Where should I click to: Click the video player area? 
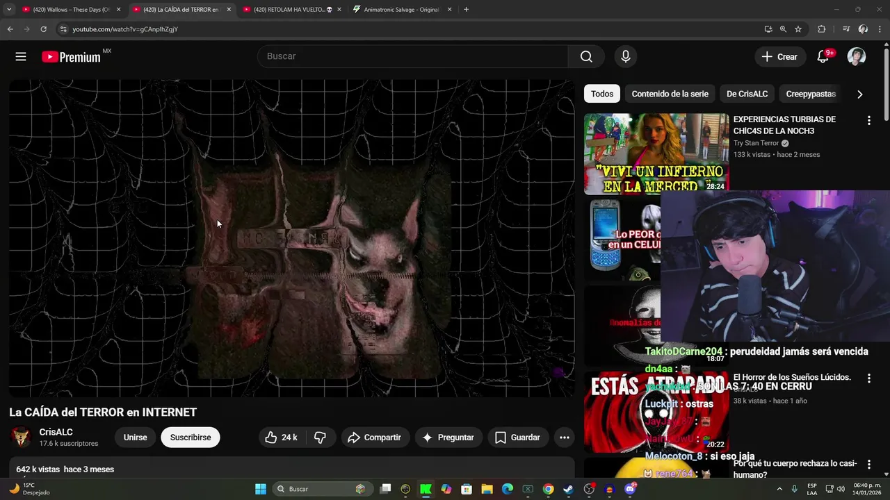pos(292,238)
